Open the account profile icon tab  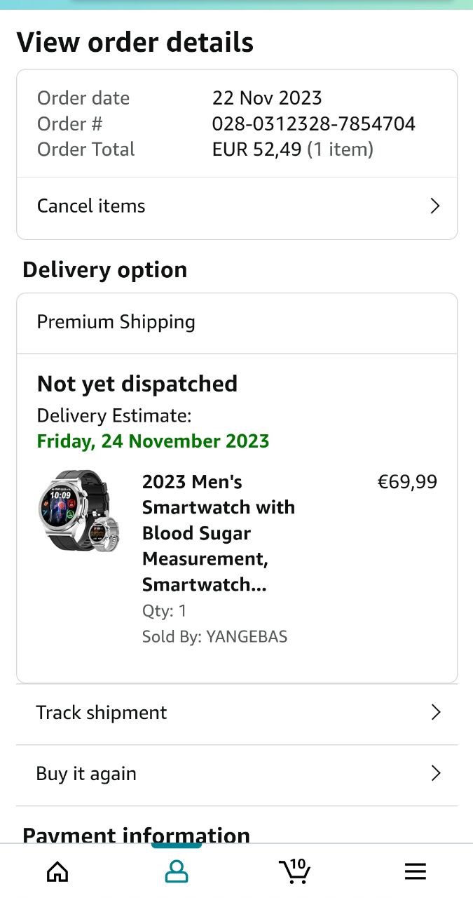pyautogui.click(x=177, y=871)
